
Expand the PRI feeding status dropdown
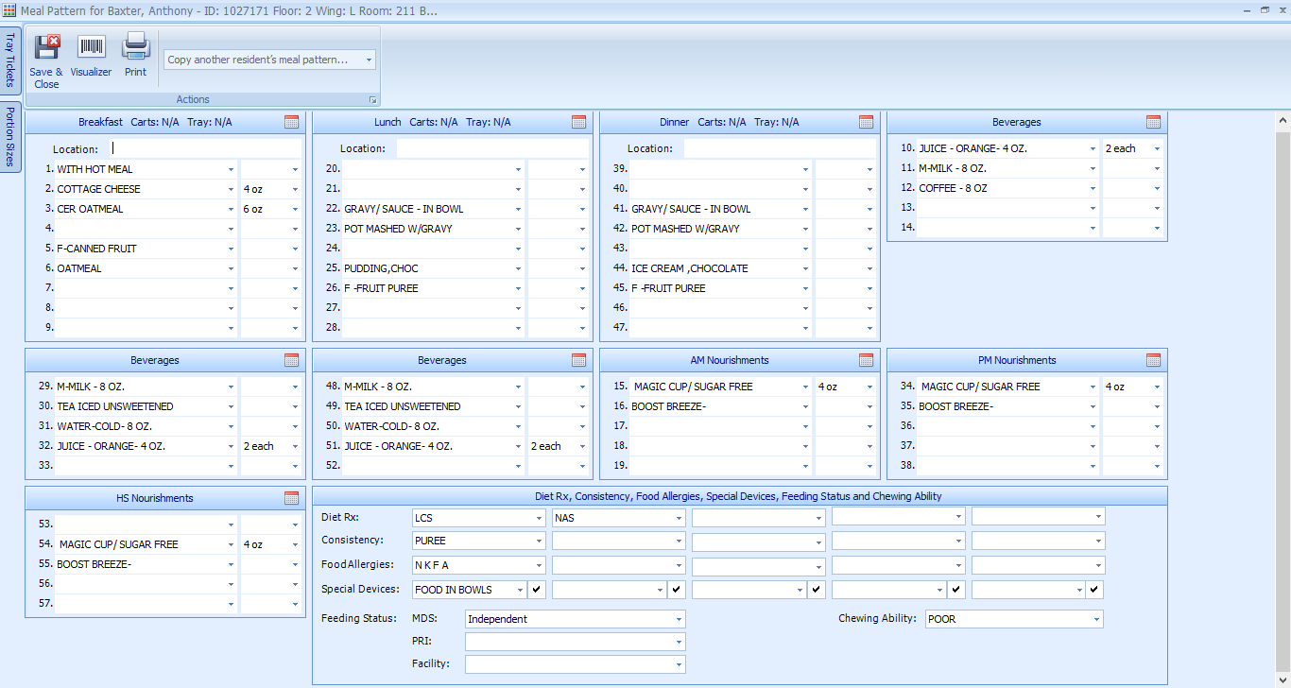coord(679,642)
